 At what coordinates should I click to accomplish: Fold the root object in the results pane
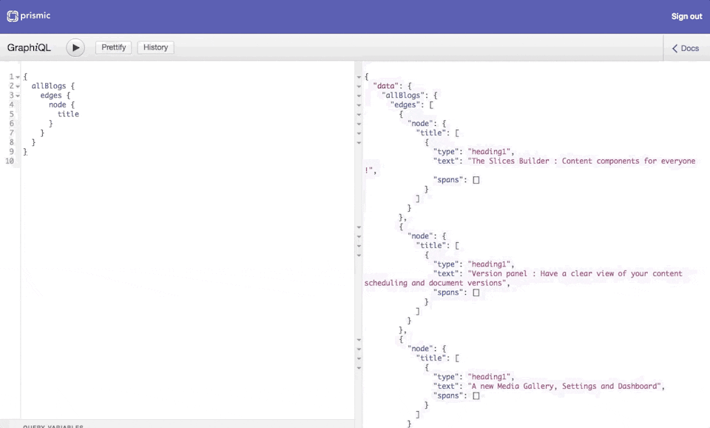click(359, 77)
